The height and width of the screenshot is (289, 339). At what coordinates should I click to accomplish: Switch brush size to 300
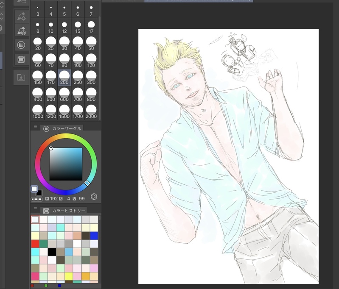pyautogui.click(x=91, y=78)
